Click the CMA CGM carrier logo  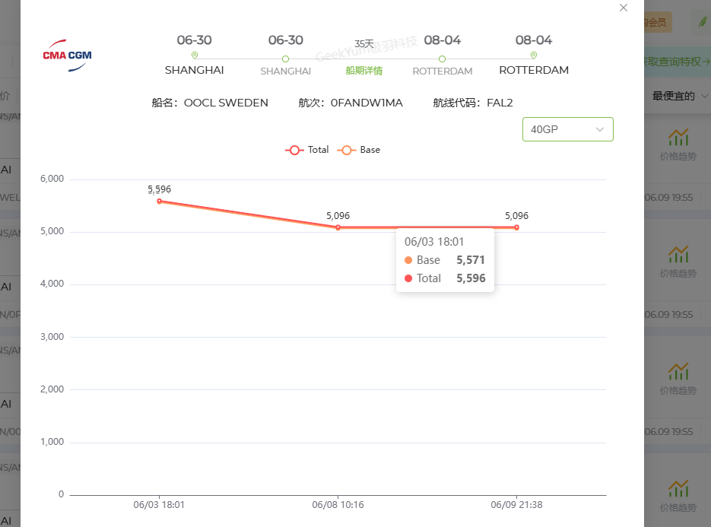(67, 56)
